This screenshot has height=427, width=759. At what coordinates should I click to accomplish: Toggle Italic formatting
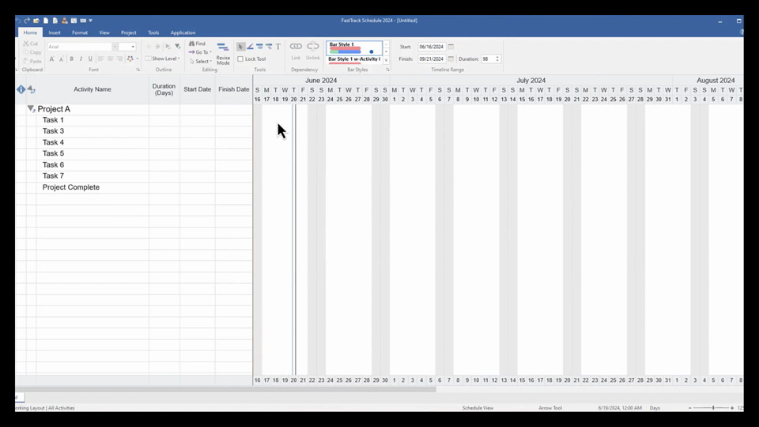click(x=81, y=59)
